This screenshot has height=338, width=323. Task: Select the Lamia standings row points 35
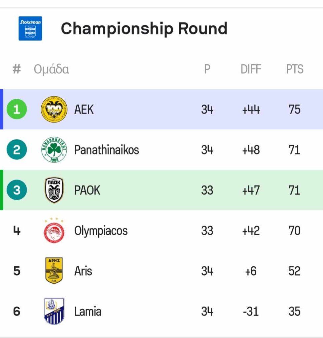click(294, 312)
